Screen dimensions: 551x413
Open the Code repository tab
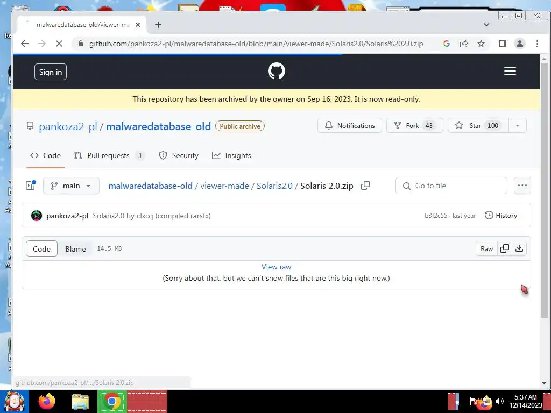point(45,155)
